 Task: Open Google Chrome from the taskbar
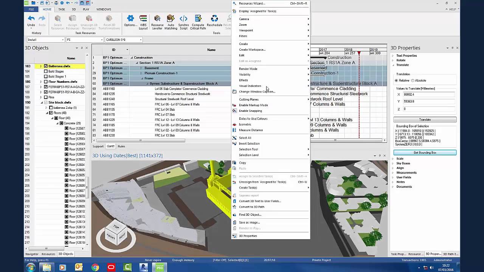coord(95,267)
